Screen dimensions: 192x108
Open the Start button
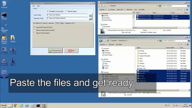point(3,105)
